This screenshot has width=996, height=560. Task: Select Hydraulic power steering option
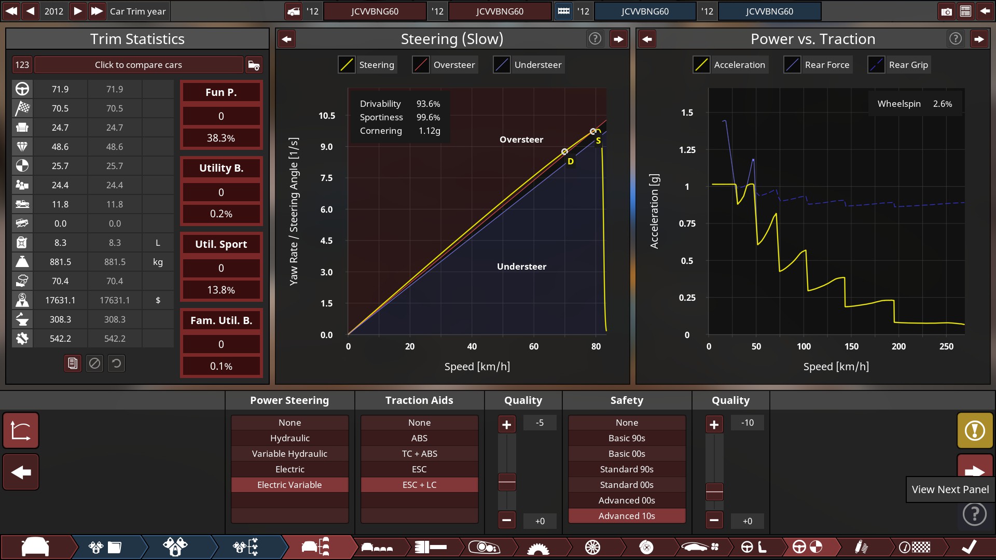(x=289, y=438)
